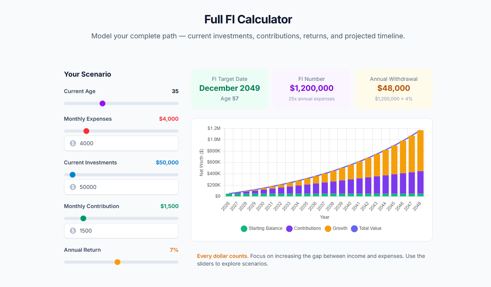Click the Current Age slider handle
491x287 pixels.
coord(102,103)
